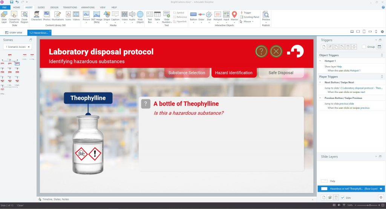Insert a Web Object
Image resolution: width=386 pixels, height=209 pixels.
(140, 17)
